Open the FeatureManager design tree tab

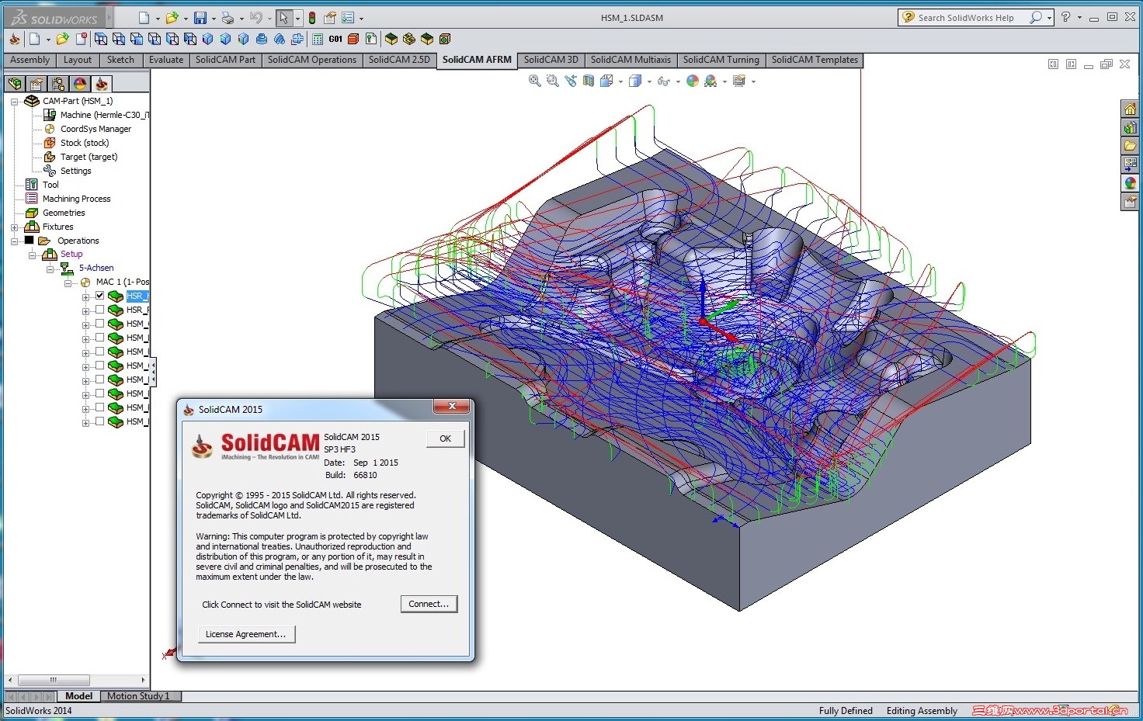(x=14, y=84)
